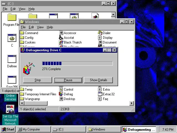Select the Cookies folder icon

click(x=22, y=42)
